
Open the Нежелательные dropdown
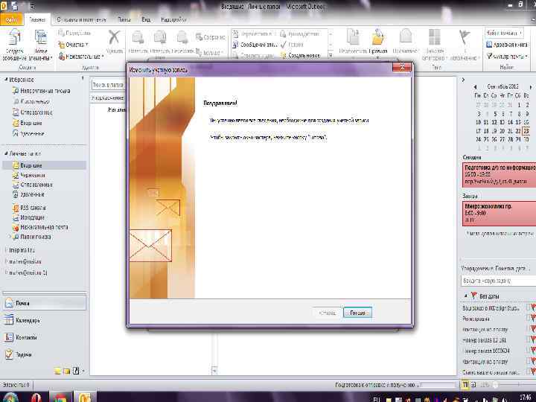coord(80,56)
